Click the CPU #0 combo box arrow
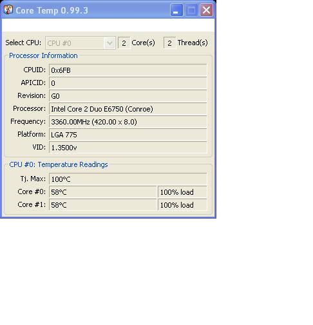This screenshot has width=313, height=325. (109, 43)
